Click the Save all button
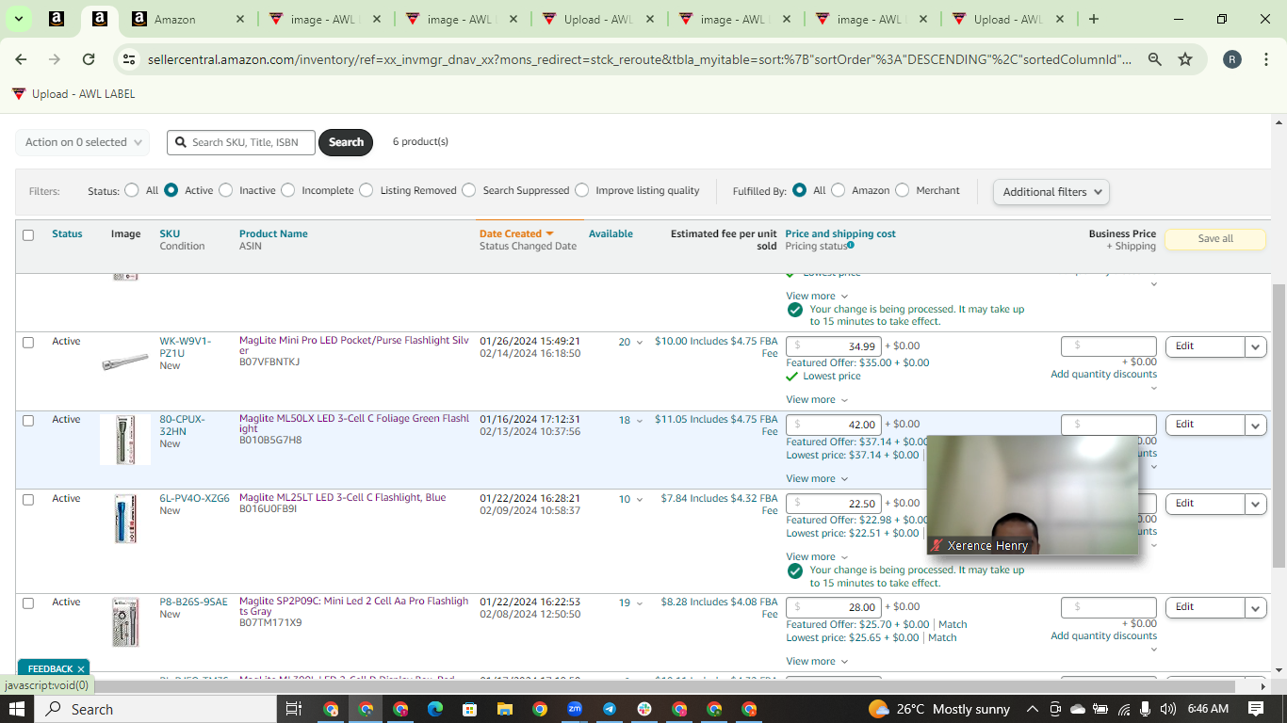The height and width of the screenshot is (723, 1287). (x=1215, y=239)
